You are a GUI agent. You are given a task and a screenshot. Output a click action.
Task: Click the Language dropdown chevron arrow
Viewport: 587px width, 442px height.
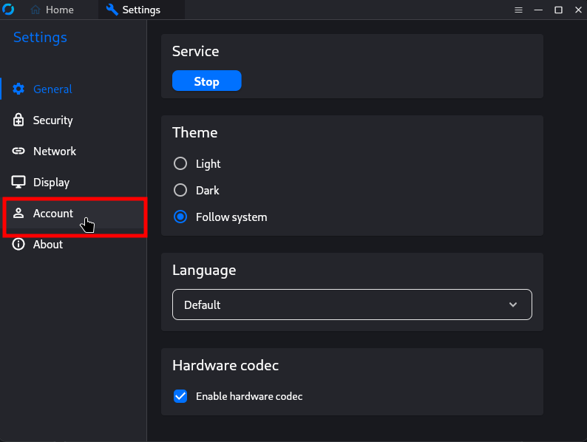[x=513, y=305]
